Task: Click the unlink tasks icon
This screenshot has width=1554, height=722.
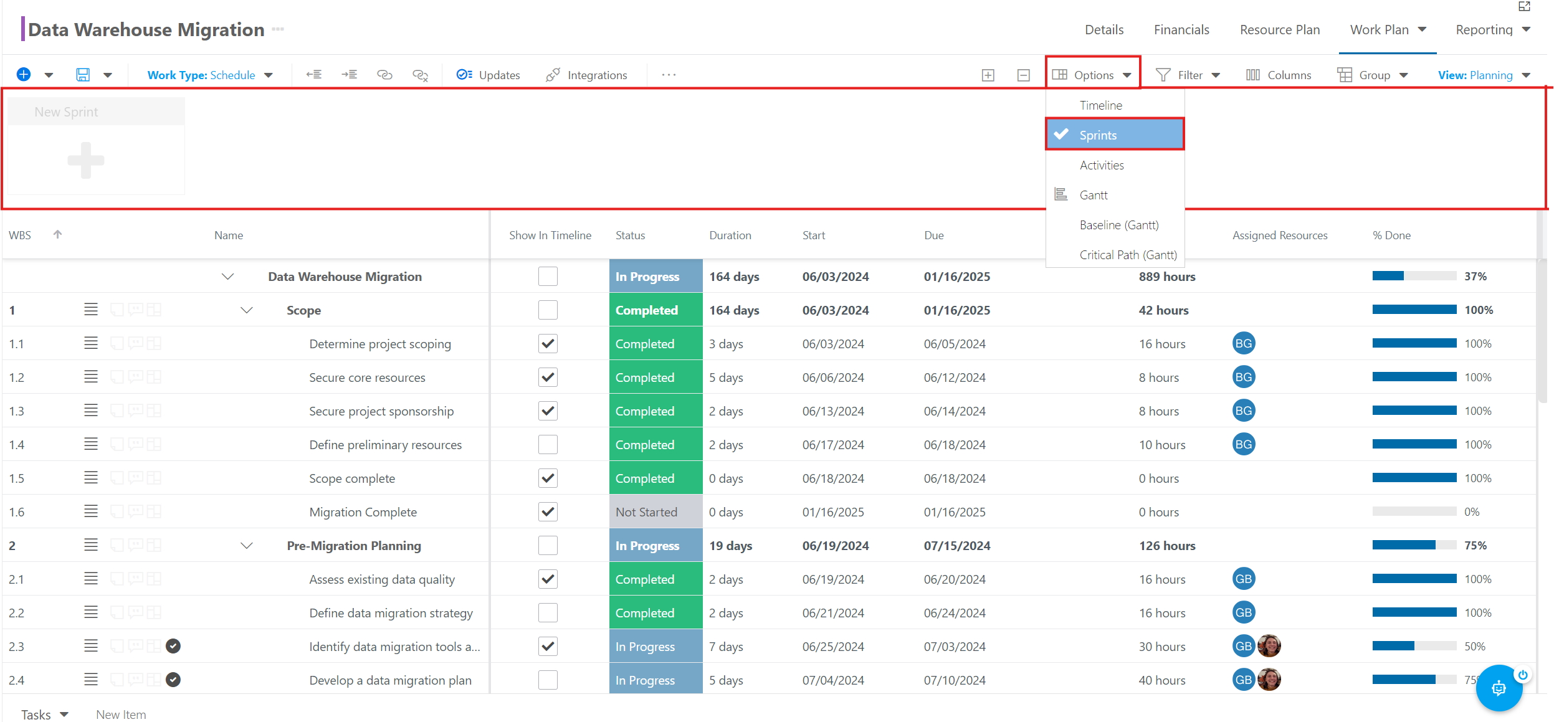Action: [420, 75]
